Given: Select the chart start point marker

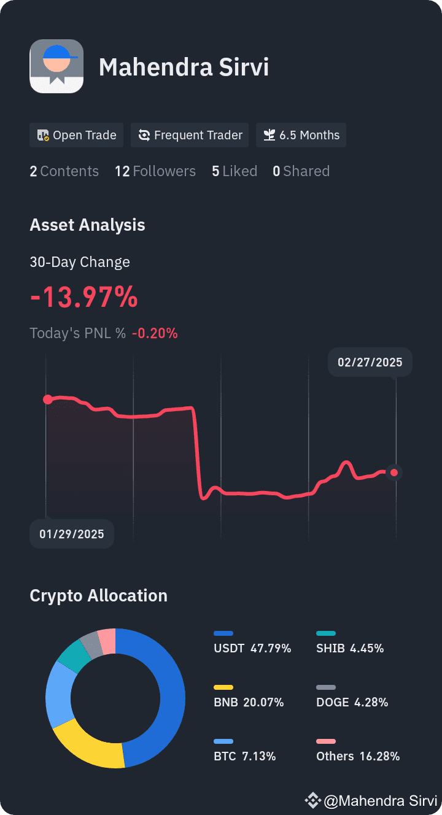Looking at the screenshot, I should pyautogui.click(x=47, y=400).
